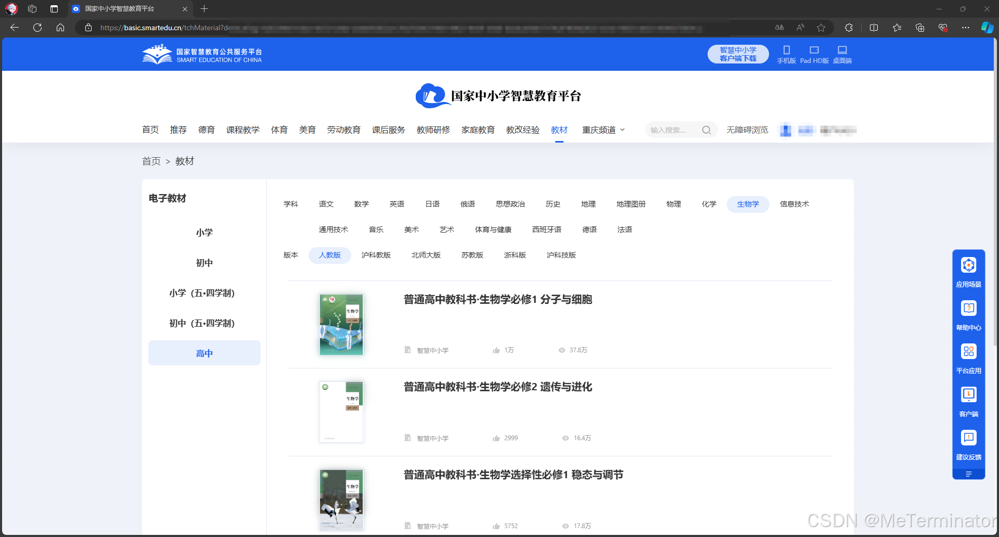This screenshot has width=999, height=537.
Task: Open new browser tab plus button
Action: click(204, 9)
